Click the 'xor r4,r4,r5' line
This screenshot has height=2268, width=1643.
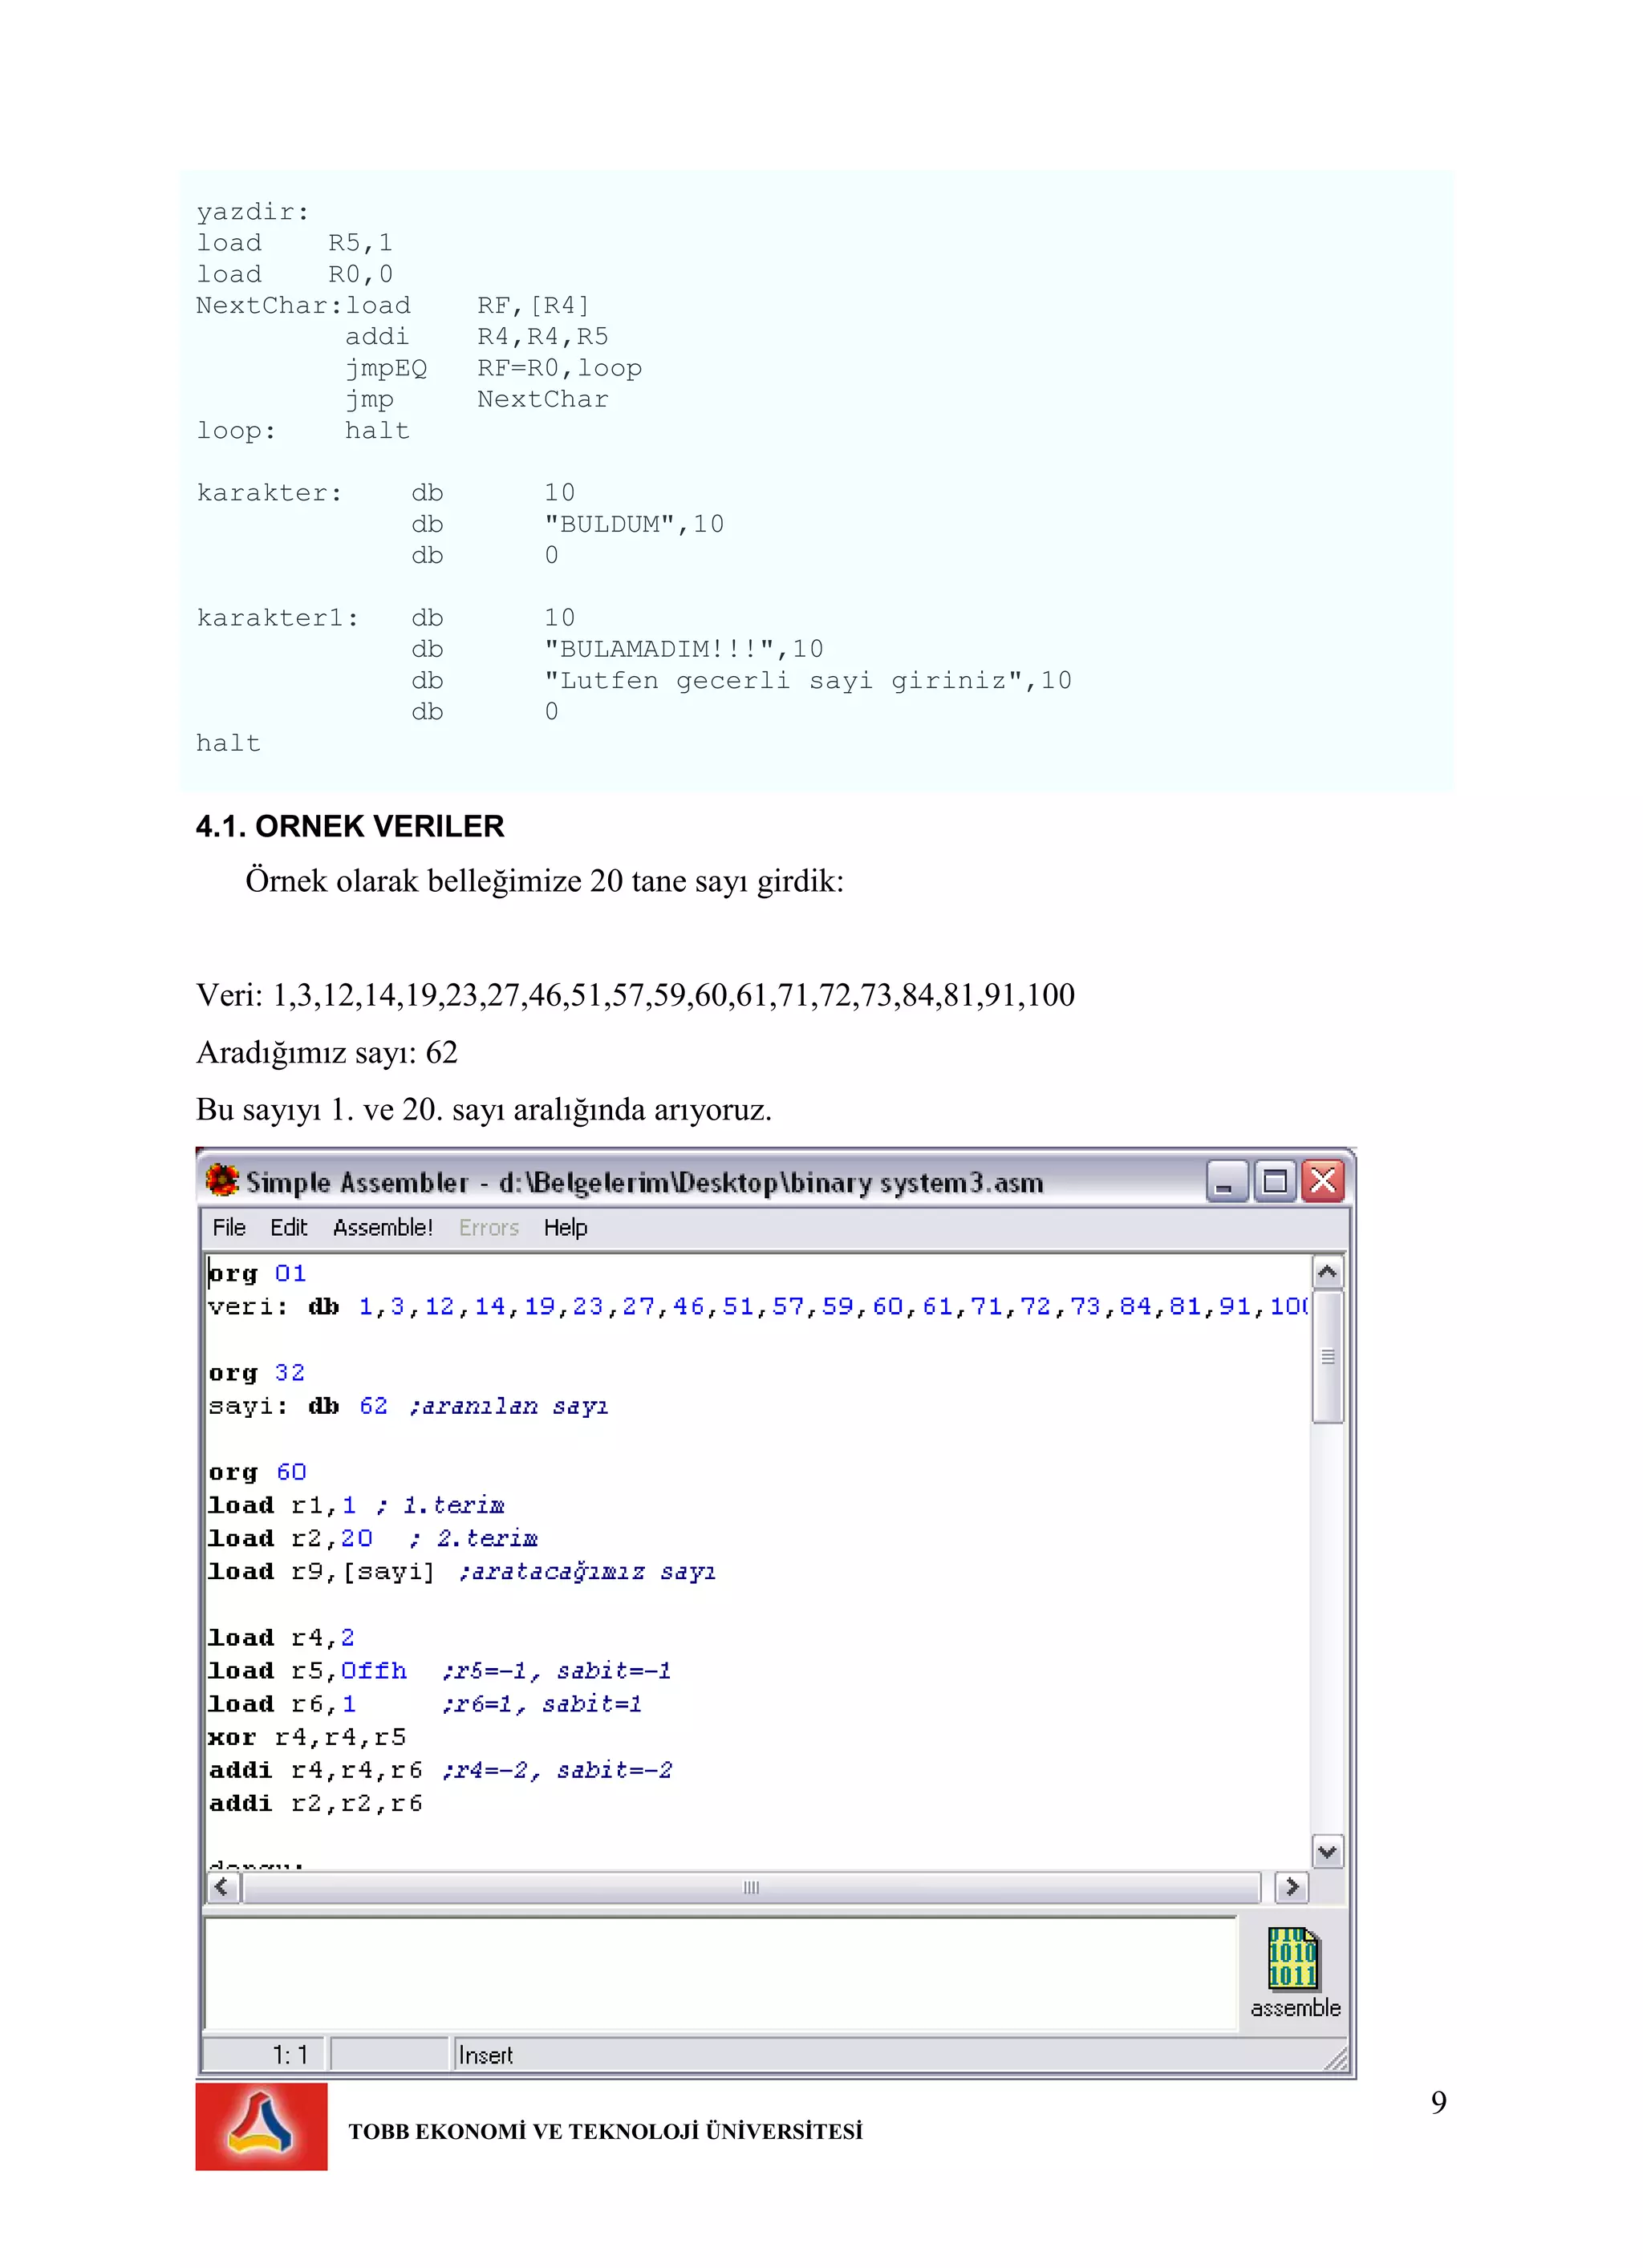click(307, 1736)
